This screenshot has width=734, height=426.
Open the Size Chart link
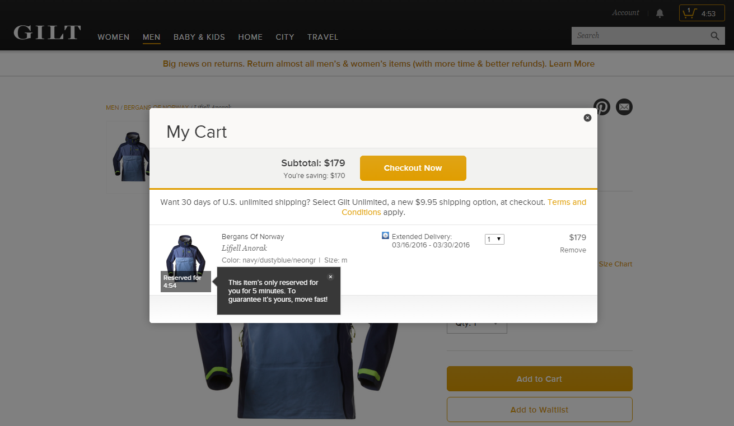pyautogui.click(x=615, y=264)
